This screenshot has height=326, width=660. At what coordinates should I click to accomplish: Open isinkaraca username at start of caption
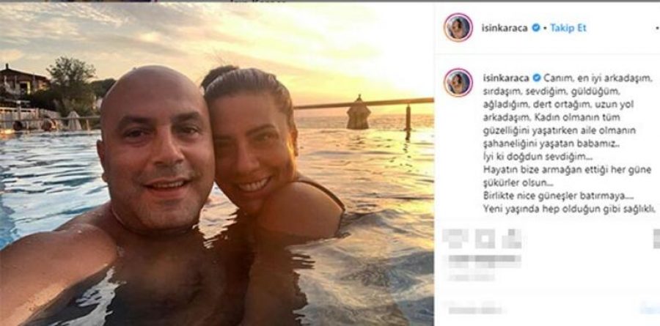[x=506, y=78]
